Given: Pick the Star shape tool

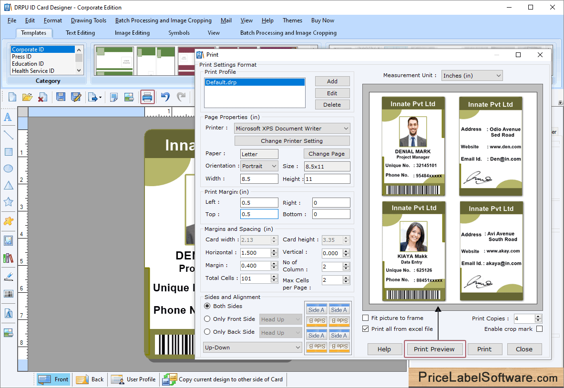Looking at the screenshot, I should pos(8,202).
